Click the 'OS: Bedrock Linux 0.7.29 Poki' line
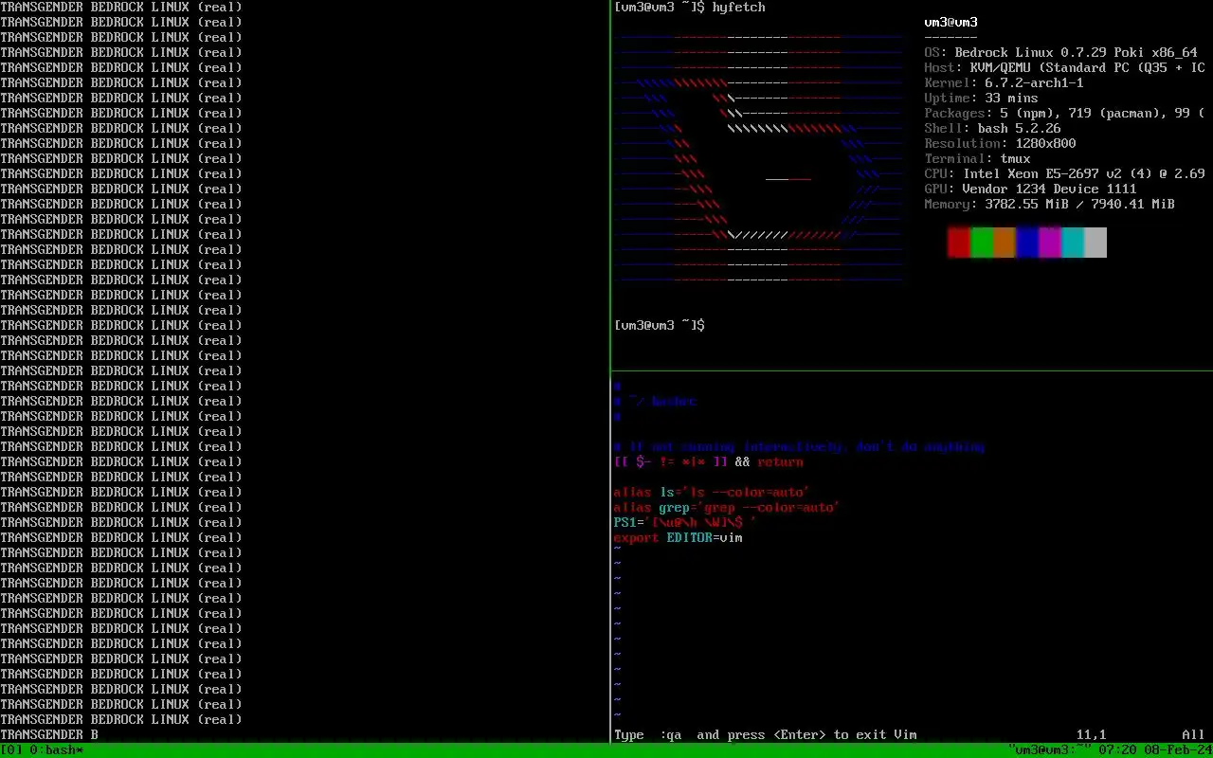The height and width of the screenshot is (758, 1213). [x=1061, y=53]
